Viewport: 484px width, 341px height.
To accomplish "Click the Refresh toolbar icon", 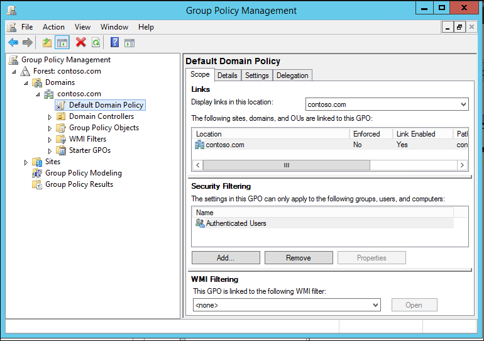I will pos(96,43).
